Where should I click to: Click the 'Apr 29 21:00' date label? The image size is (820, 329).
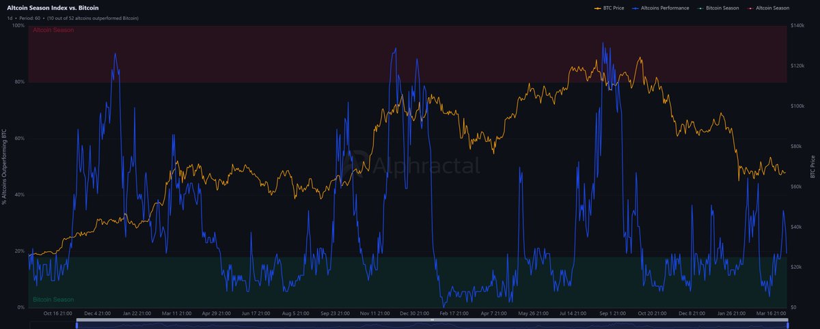coord(216,314)
